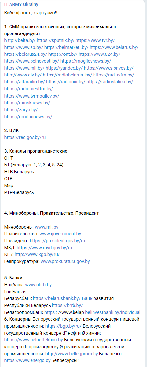Open the minsknews.by link
This screenshot has width=147, height=370.
click(x=27, y=103)
